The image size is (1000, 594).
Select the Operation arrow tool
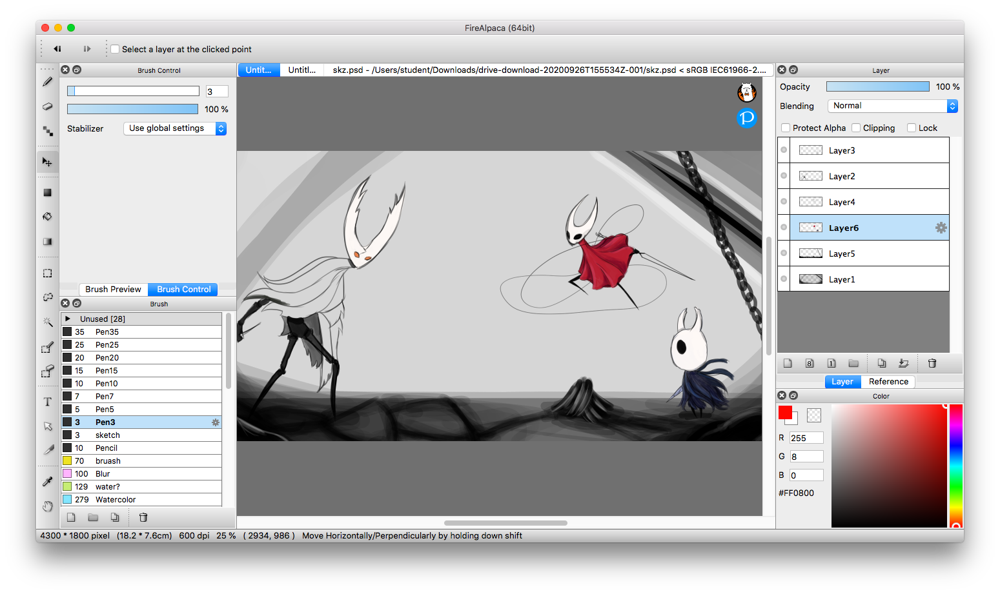pyautogui.click(x=47, y=426)
